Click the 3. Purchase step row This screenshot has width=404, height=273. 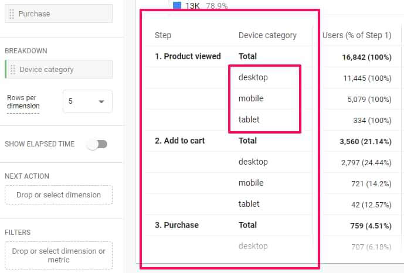177,225
